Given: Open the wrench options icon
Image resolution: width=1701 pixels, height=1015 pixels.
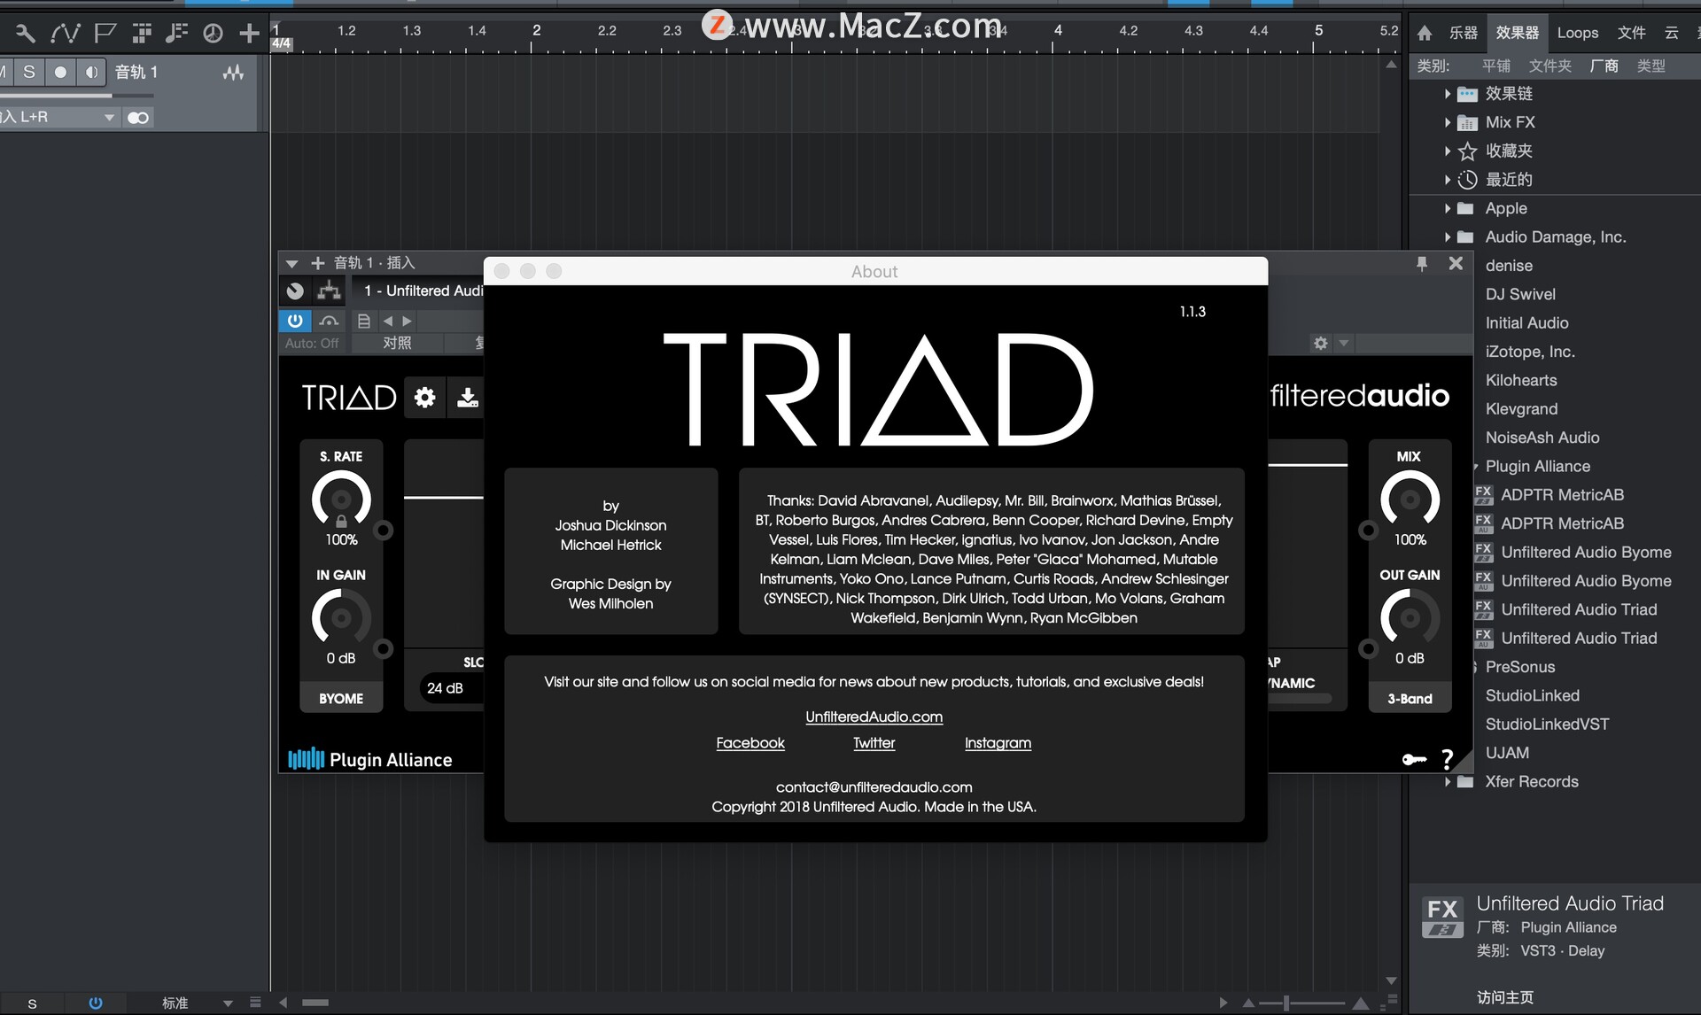Looking at the screenshot, I should click(26, 34).
